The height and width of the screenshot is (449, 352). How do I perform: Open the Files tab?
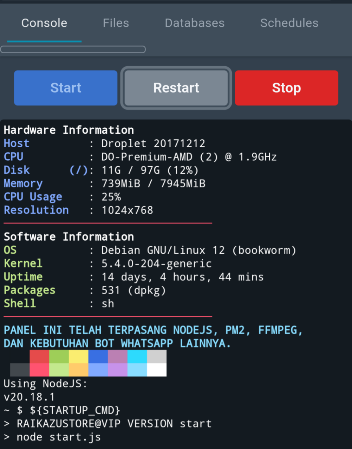116,23
